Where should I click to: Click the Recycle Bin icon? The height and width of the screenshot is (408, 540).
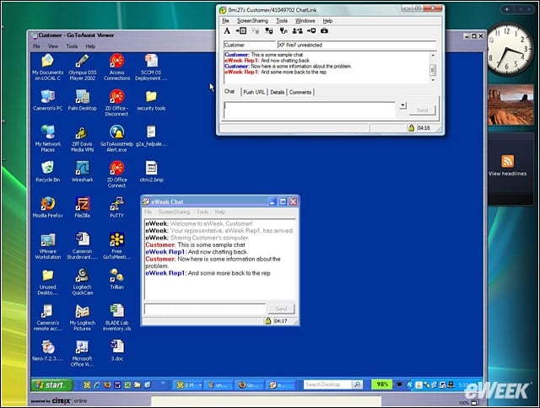click(48, 172)
